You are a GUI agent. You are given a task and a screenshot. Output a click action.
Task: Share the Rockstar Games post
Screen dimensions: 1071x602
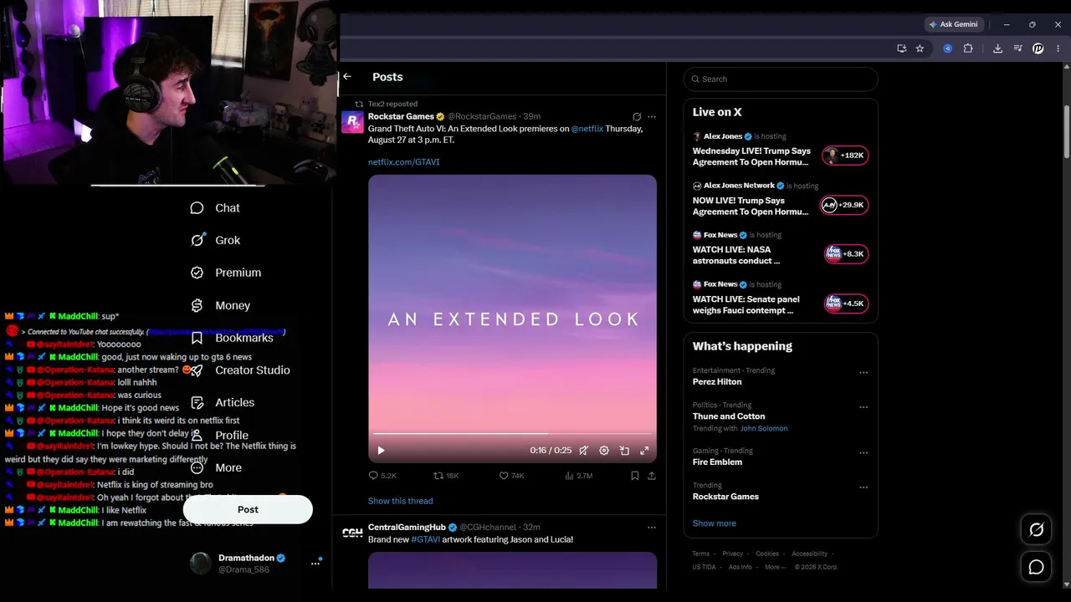coord(652,476)
